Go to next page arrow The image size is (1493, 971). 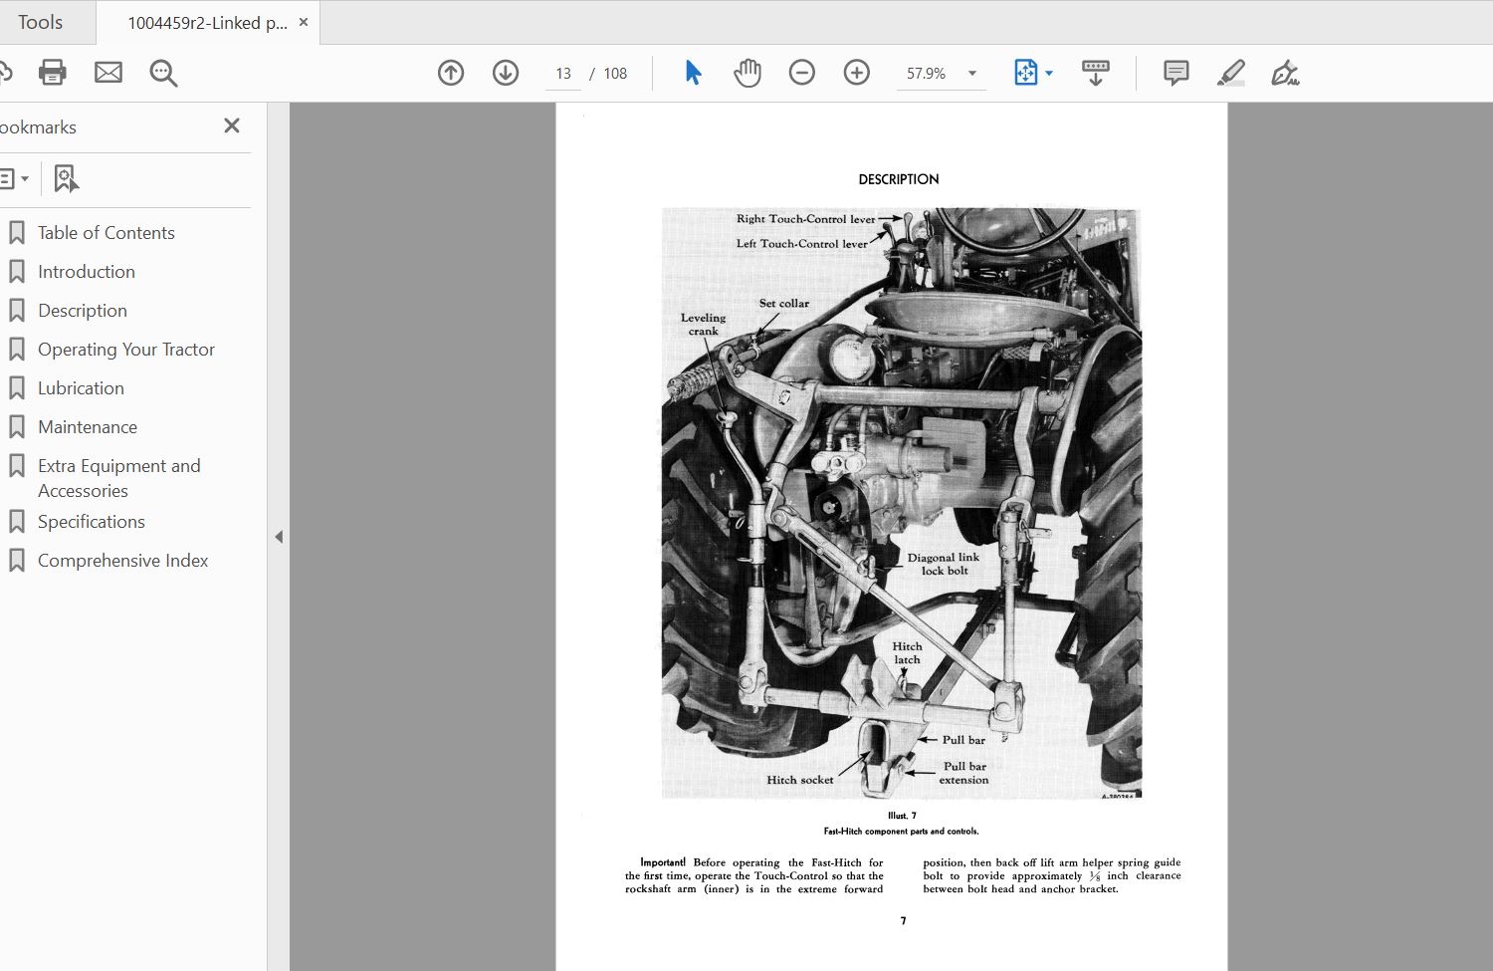point(506,73)
